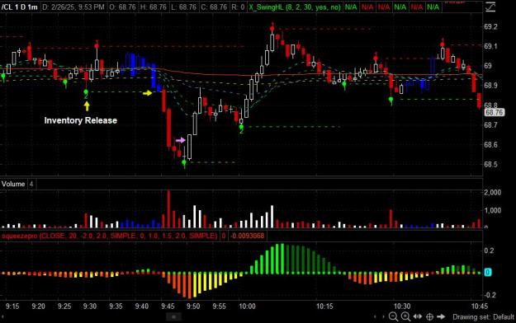Click the C: 68.76 close value
The image size is (516, 323).
tap(214, 7)
